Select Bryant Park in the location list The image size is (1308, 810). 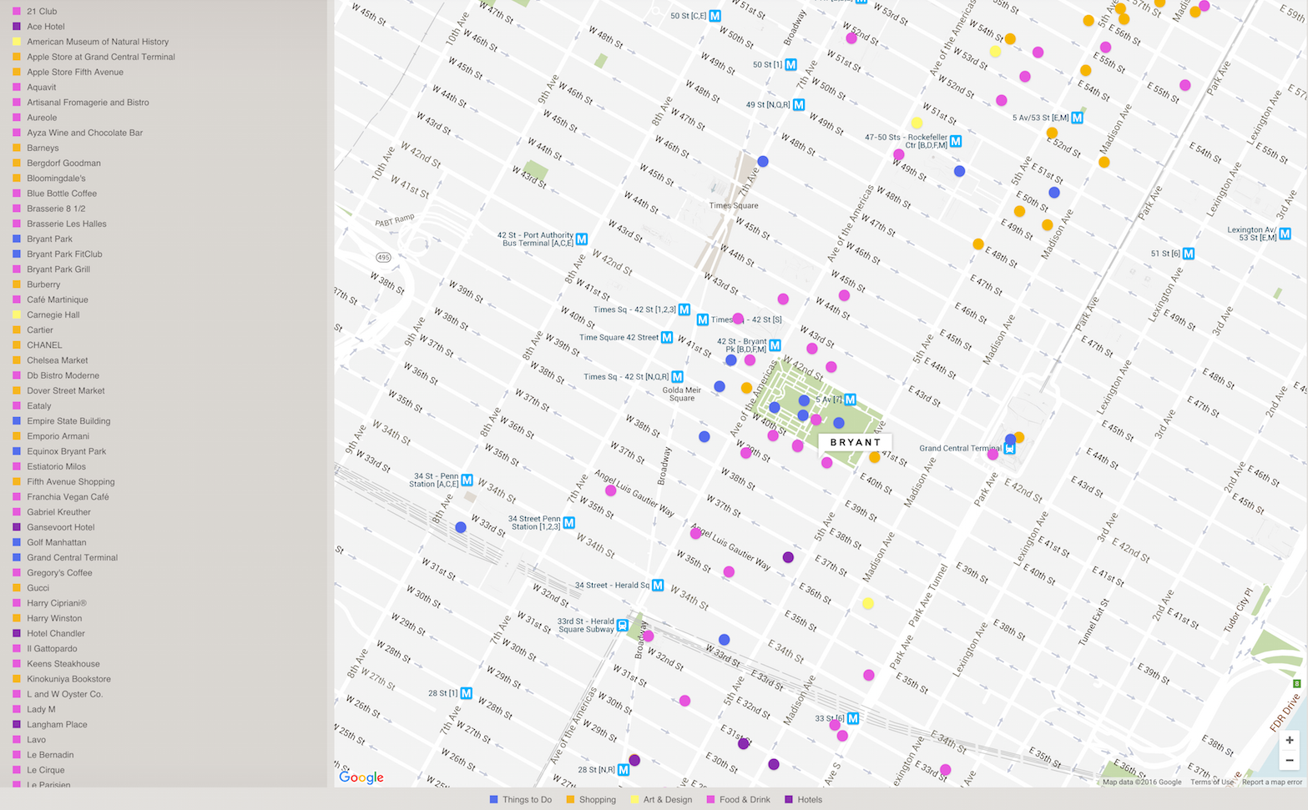pyautogui.click(x=49, y=239)
